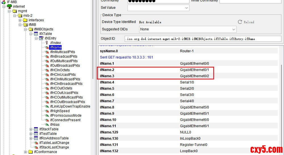Expand the ifRcvAddressTable node
284x155 pixels.
coord(31,138)
